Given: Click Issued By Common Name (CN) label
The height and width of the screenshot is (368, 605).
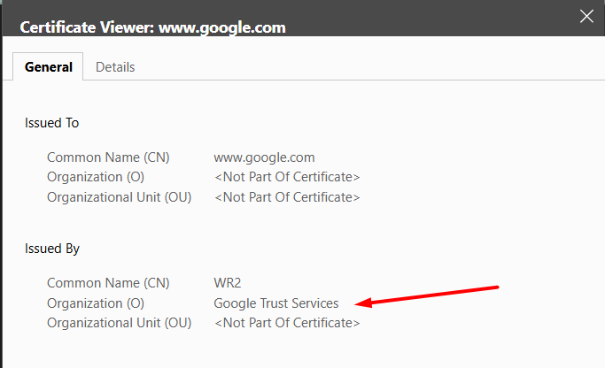Looking at the screenshot, I should click(108, 283).
